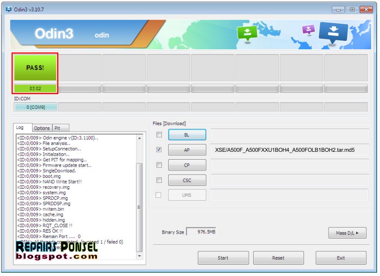
Task: Click the Reset button
Action: click(x=278, y=258)
